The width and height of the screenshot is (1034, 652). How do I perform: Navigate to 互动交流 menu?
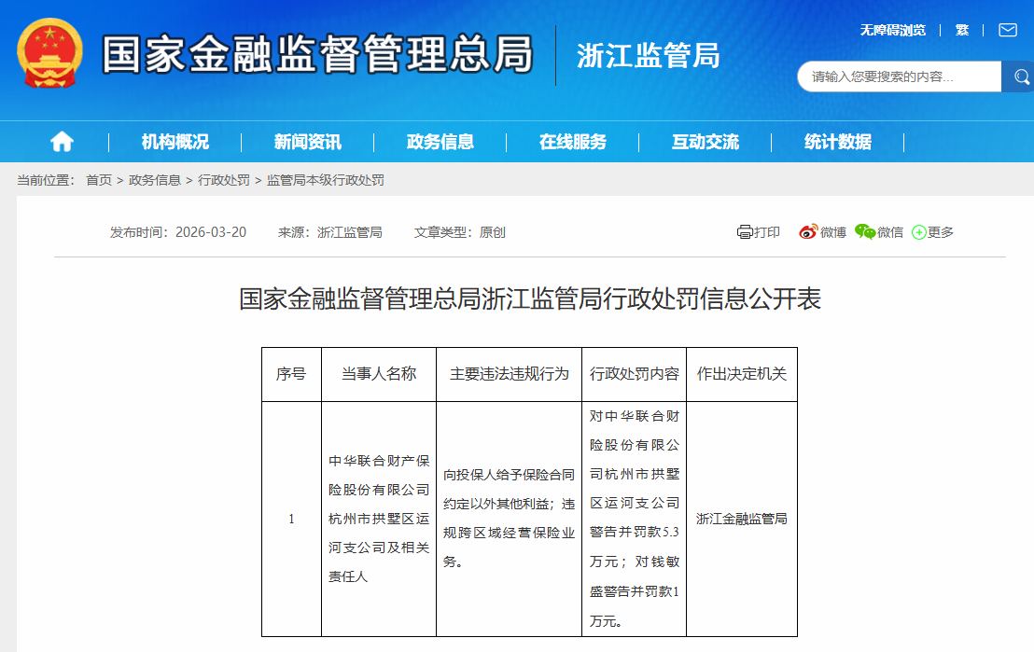(706, 142)
